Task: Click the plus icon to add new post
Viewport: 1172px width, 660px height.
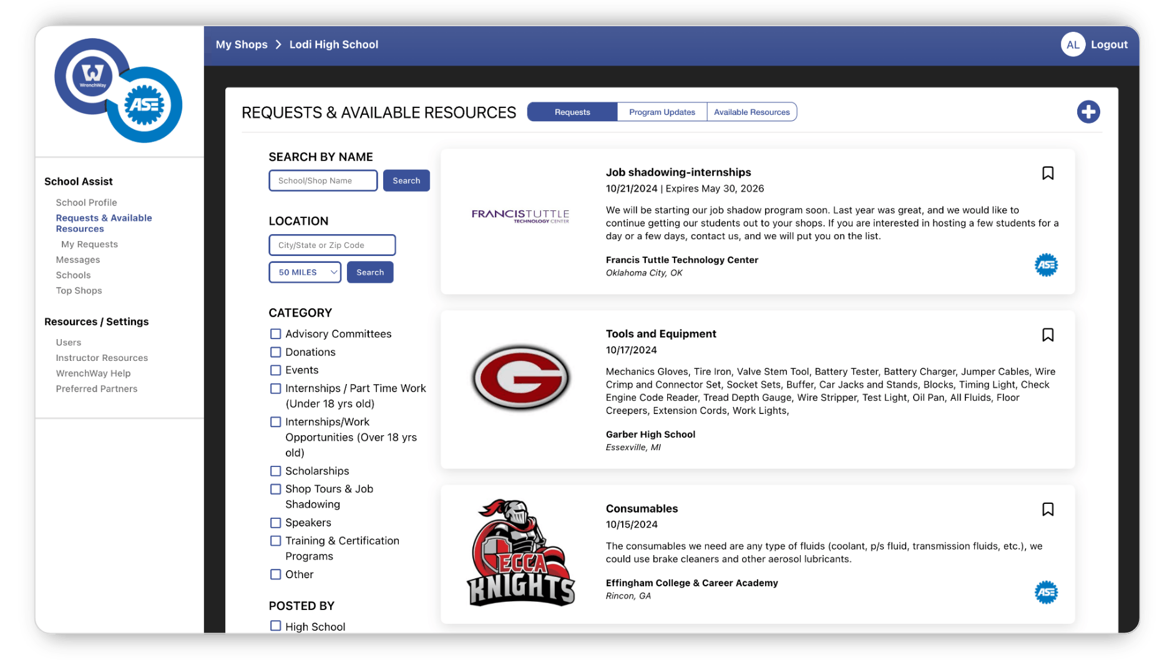Action: 1088,112
